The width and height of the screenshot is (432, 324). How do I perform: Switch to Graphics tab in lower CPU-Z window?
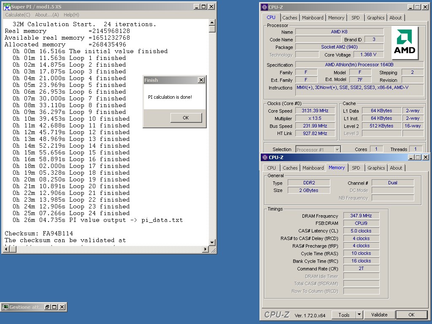(x=376, y=168)
